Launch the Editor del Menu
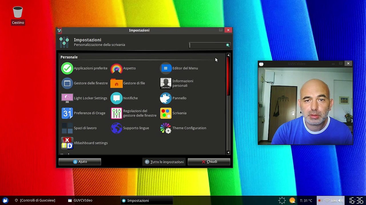 click(x=179, y=68)
